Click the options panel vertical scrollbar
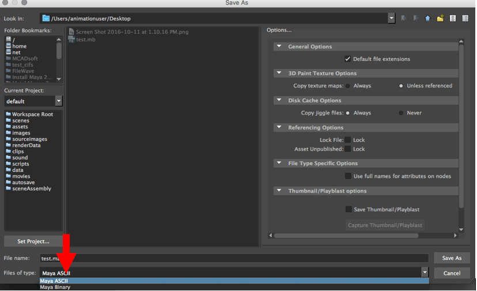 [461, 126]
